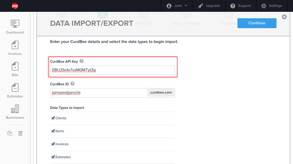Expand the John account dropdown arrow
The width and height of the screenshot is (293, 164).
coord(186,6)
